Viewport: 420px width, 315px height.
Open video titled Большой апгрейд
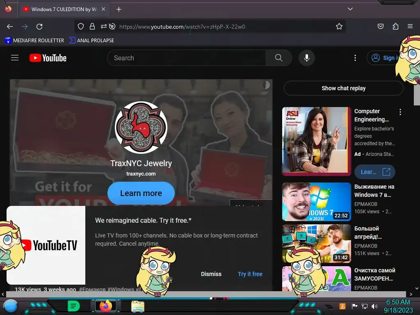tap(368, 233)
